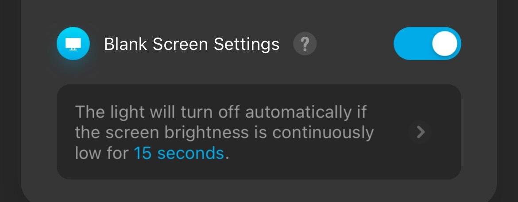The image size is (518, 202).
Task: Click the blue monitor icon
Action: pyautogui.click(x=73, y=44)
